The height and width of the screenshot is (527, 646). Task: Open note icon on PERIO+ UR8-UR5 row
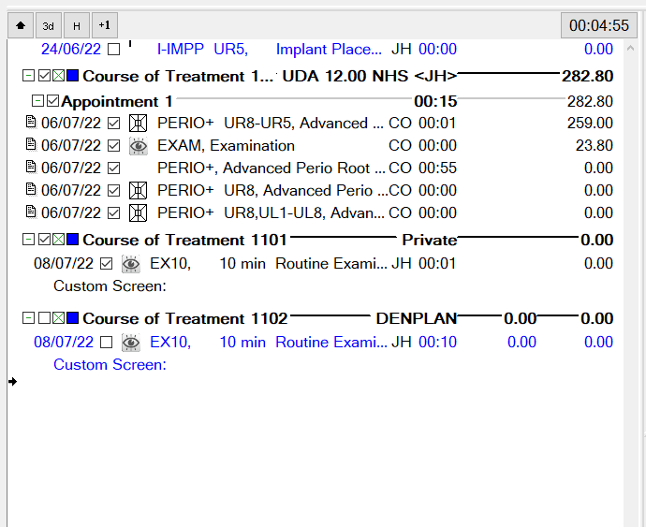(31, 122)
